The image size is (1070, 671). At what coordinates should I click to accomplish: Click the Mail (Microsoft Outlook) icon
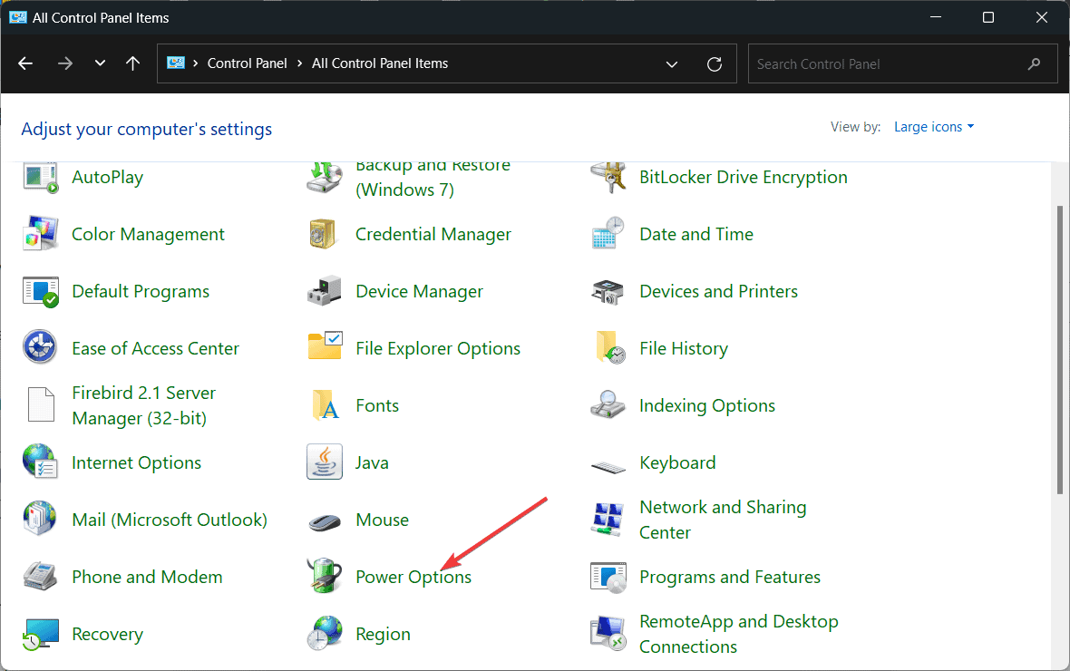tap(40, 519)
